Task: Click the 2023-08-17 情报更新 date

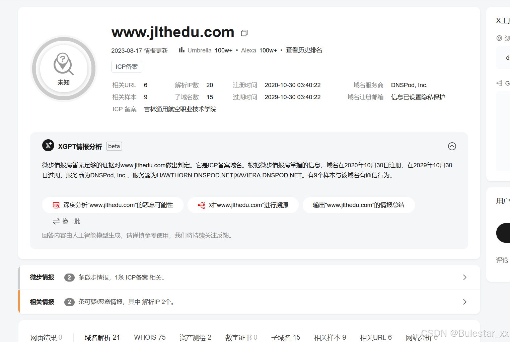Action: [x=140, y=50]
